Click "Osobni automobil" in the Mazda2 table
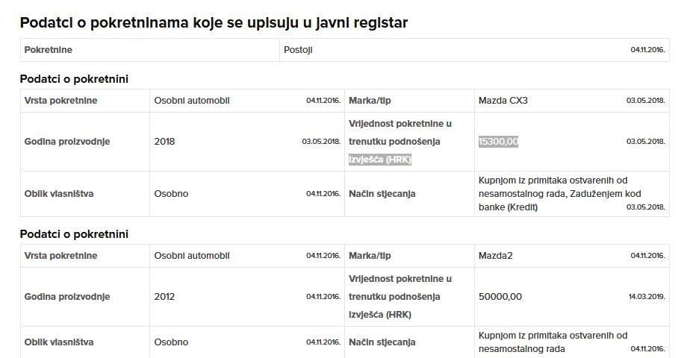 tap(191, 256)
